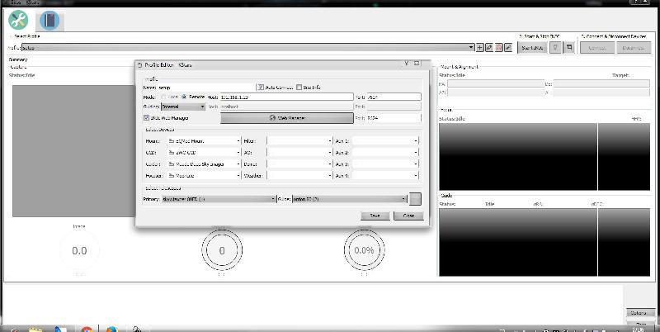Image resolution: width=660 pixels, height=332 pixels.
Task: Click the remote Host address field
Action: (x=286, y=97)
